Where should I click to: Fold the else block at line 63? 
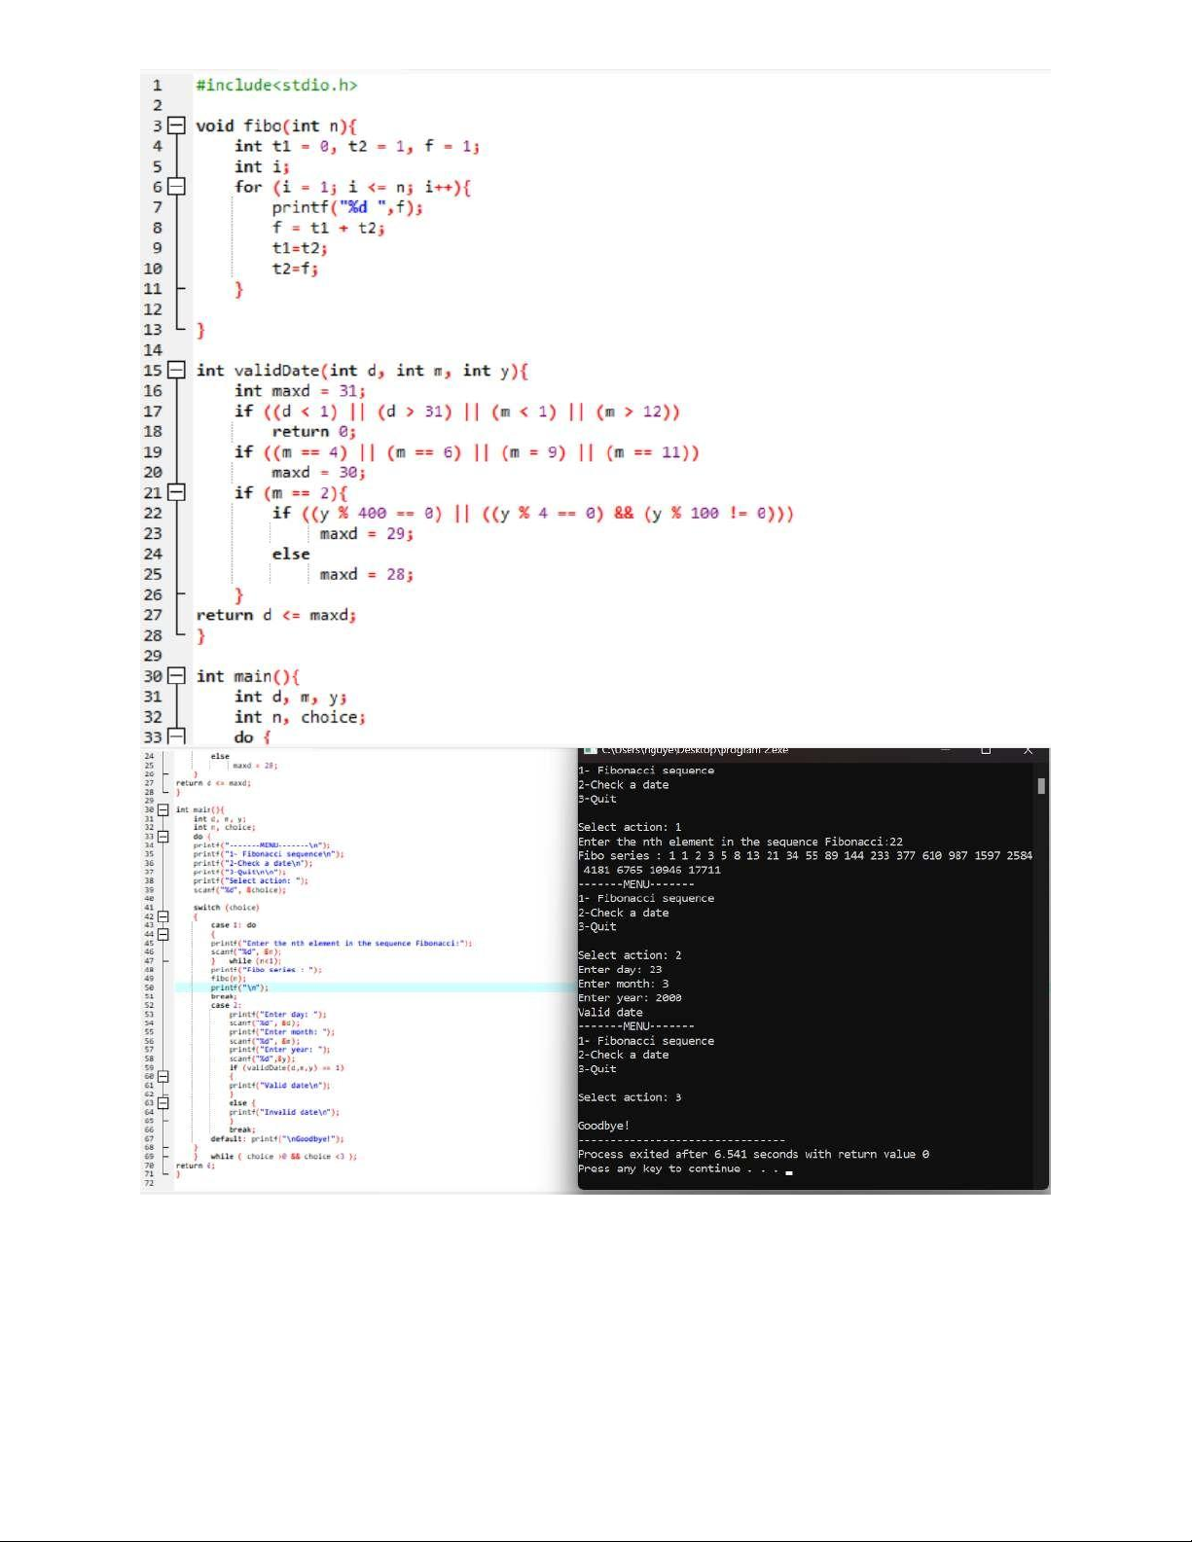tap(163, 1103)
